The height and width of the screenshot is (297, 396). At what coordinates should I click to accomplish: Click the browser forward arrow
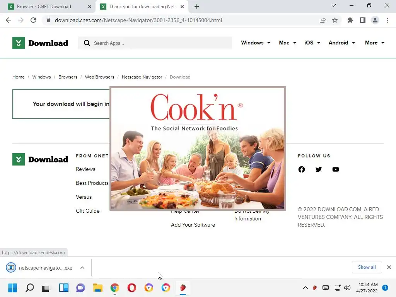(21, 20)
